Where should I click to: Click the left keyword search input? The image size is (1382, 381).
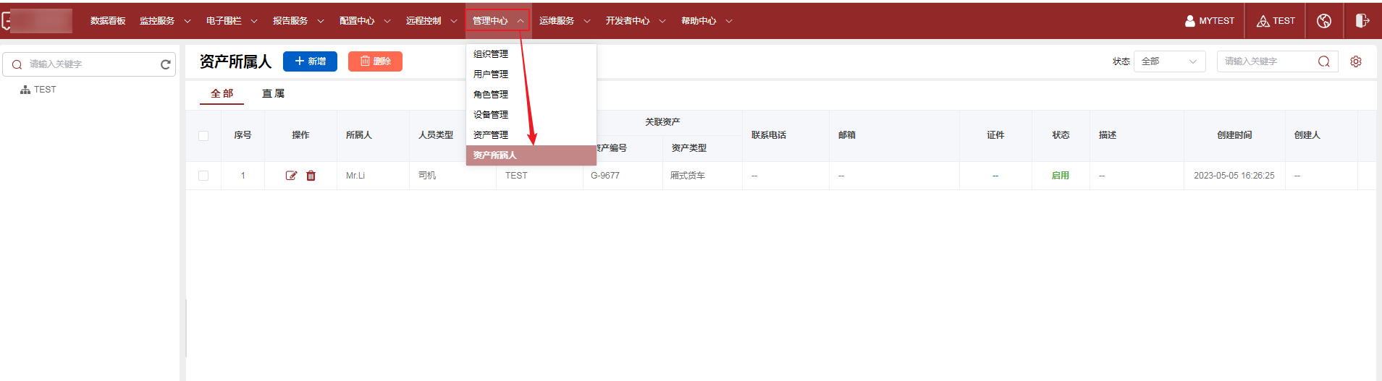pos(90,64)
